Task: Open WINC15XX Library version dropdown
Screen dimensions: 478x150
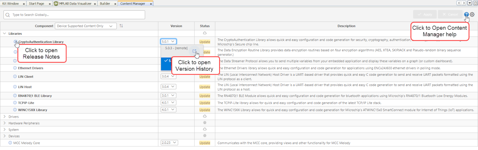Action: point(169,110)
